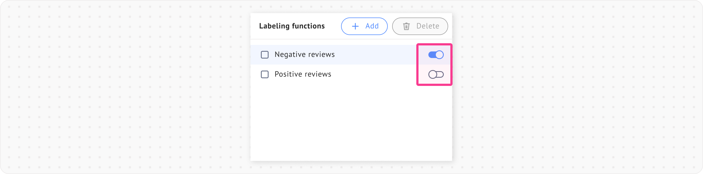703x174 pixels.
Task: Click the trash can icon
Action: coord(406,26)
